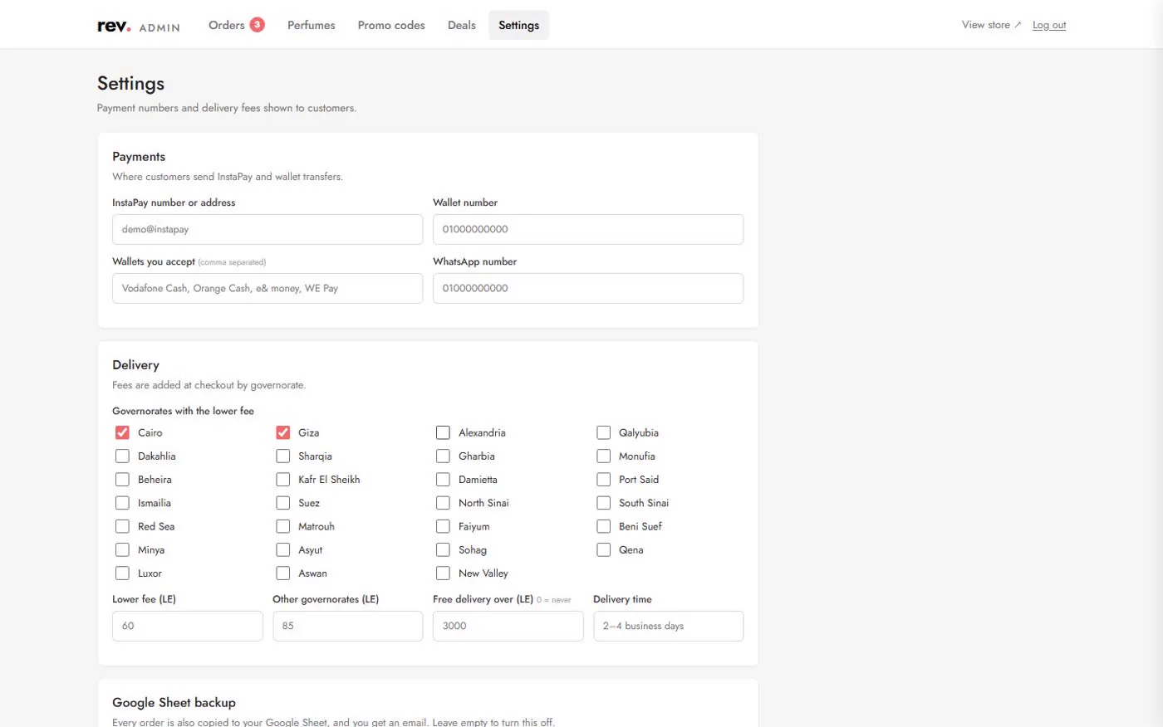
Task: Check the Matrouh checkbox
Action: [x=283, y=526]
